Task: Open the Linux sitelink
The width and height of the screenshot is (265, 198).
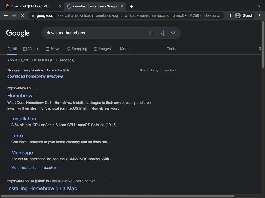Action: click(18, 136)
